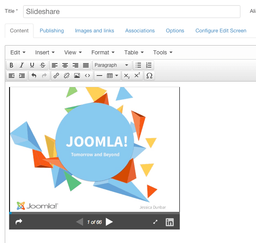Remove link with unlink icon
The height and width of the screenshot is (243, 256).
click(x=67, y=76)
